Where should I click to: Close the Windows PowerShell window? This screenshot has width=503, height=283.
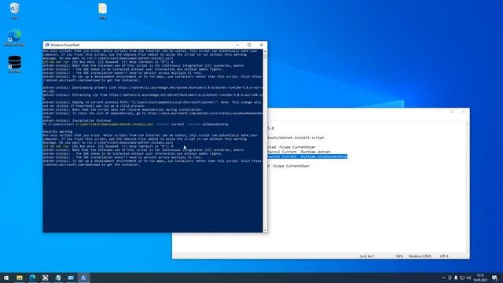point(261,45)
